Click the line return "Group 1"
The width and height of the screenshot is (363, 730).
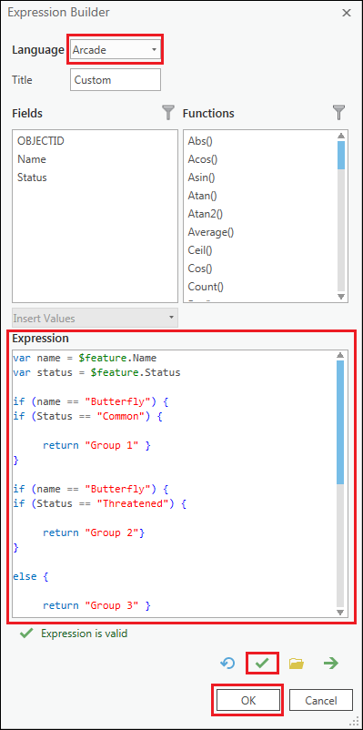[x=96, y=445]
